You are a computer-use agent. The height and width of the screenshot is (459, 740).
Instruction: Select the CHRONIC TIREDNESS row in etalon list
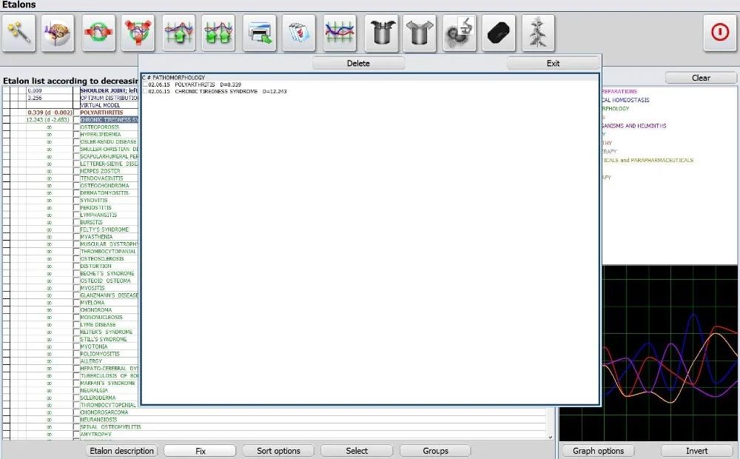(x=109, y=120)
